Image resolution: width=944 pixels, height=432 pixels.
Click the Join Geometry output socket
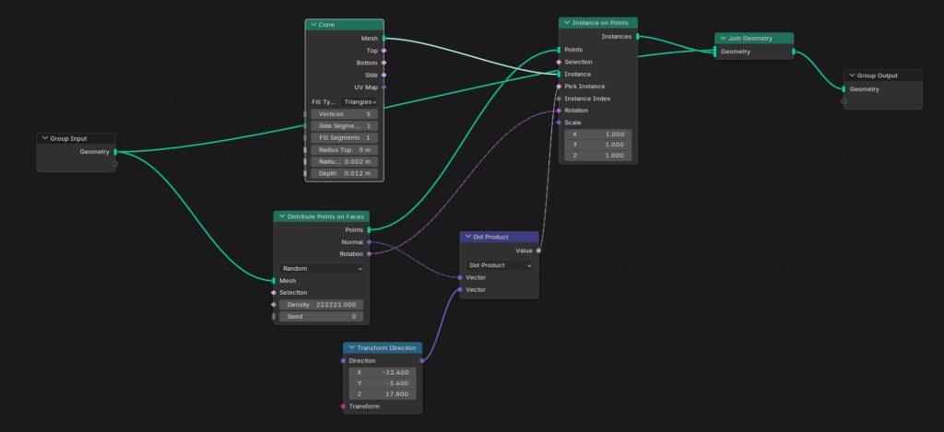794,52
